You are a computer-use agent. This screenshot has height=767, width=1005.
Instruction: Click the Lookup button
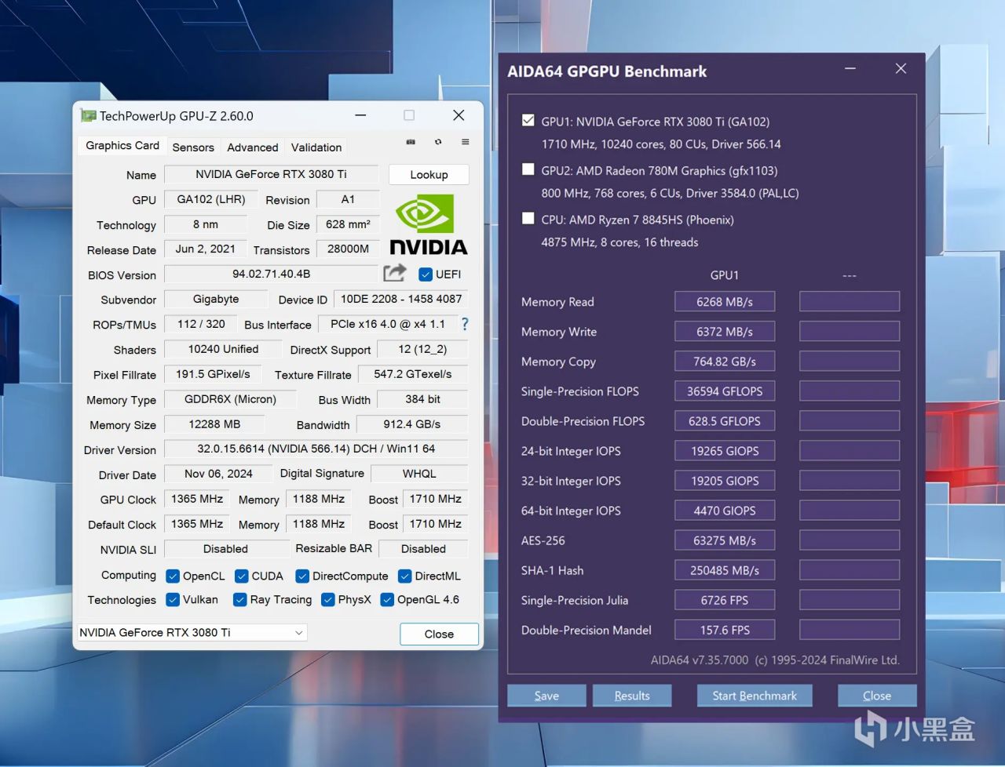429,175
